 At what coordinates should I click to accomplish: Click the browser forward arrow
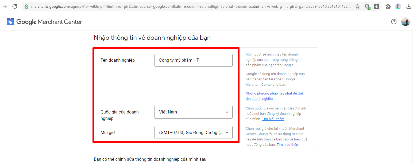(5, 6)
